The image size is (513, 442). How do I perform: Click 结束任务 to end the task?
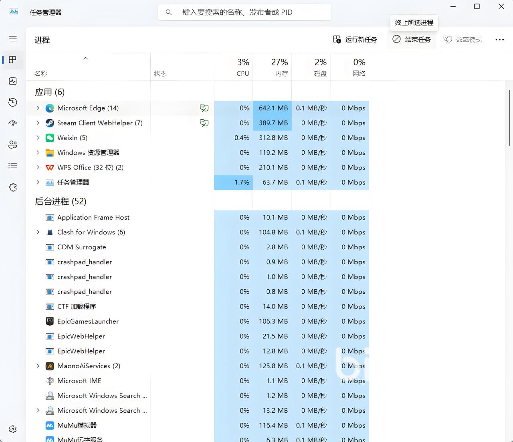tap(412, 39)
